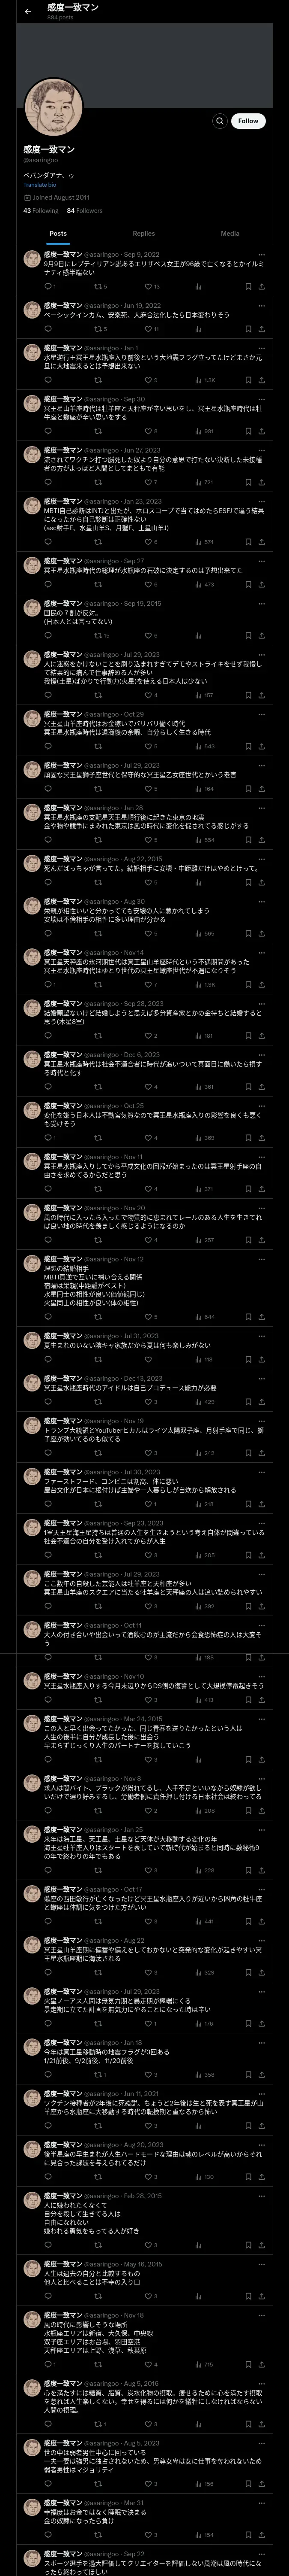Follow the @asaringoo account
289x2576 pixels.
[x=248, y=120]
